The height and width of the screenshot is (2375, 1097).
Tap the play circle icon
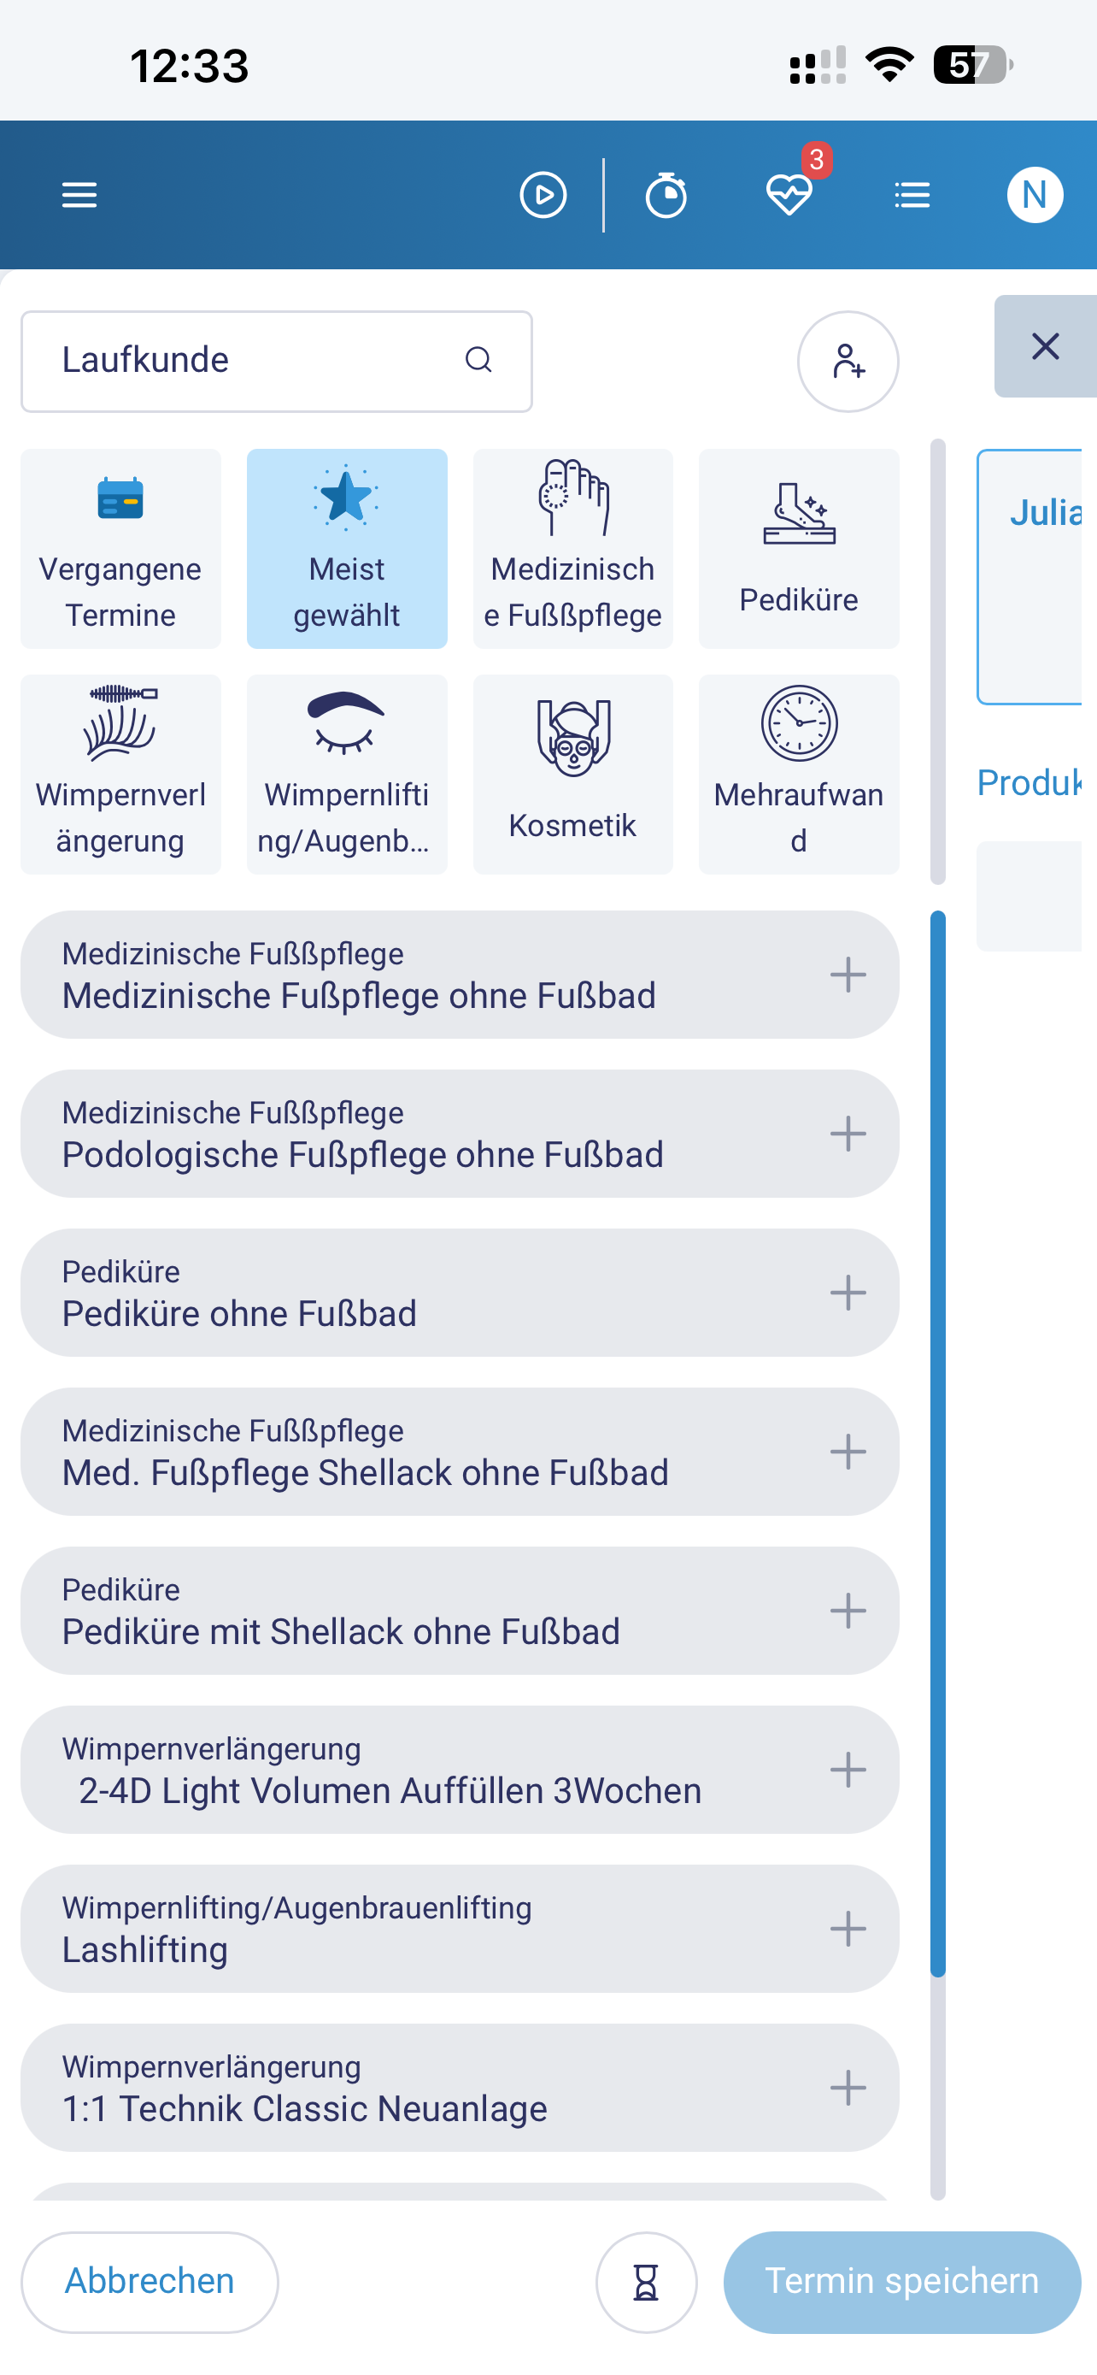coord(543,195)
